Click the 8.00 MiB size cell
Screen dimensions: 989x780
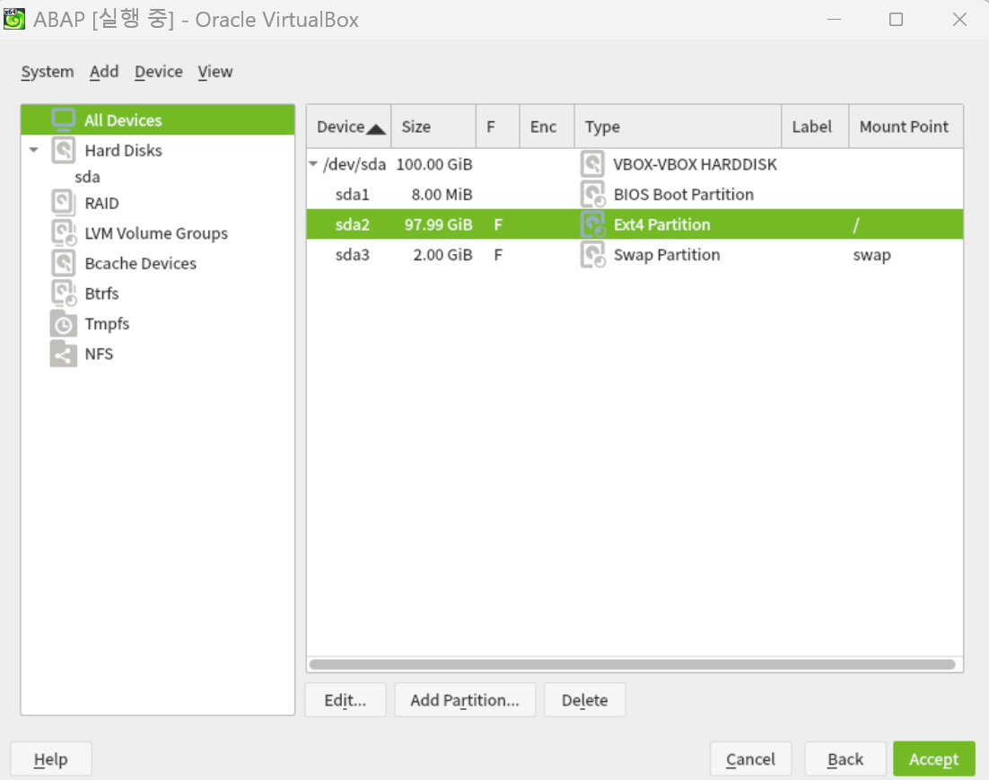coord(442,195)
